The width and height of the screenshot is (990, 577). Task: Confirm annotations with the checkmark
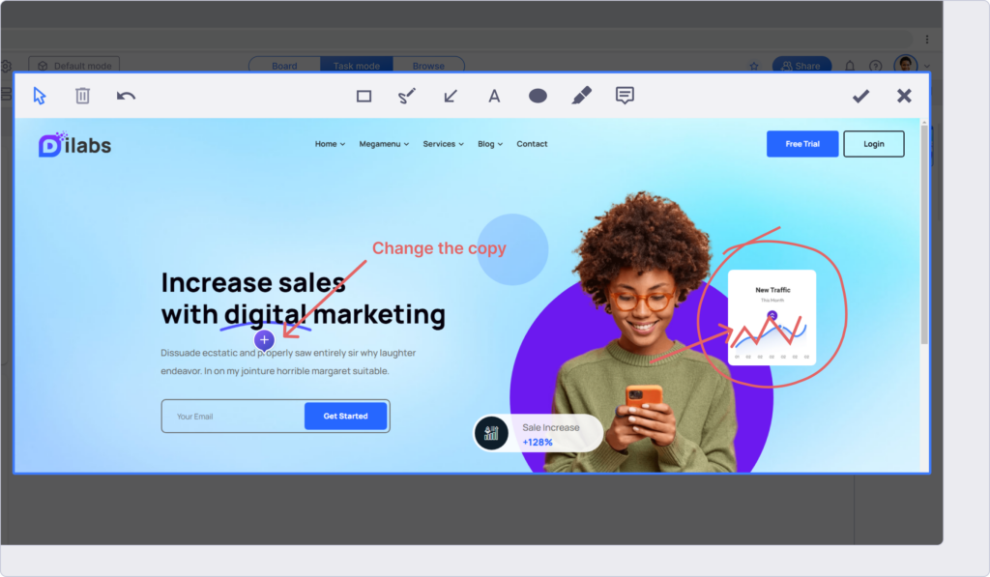click(x=860, y=96)
